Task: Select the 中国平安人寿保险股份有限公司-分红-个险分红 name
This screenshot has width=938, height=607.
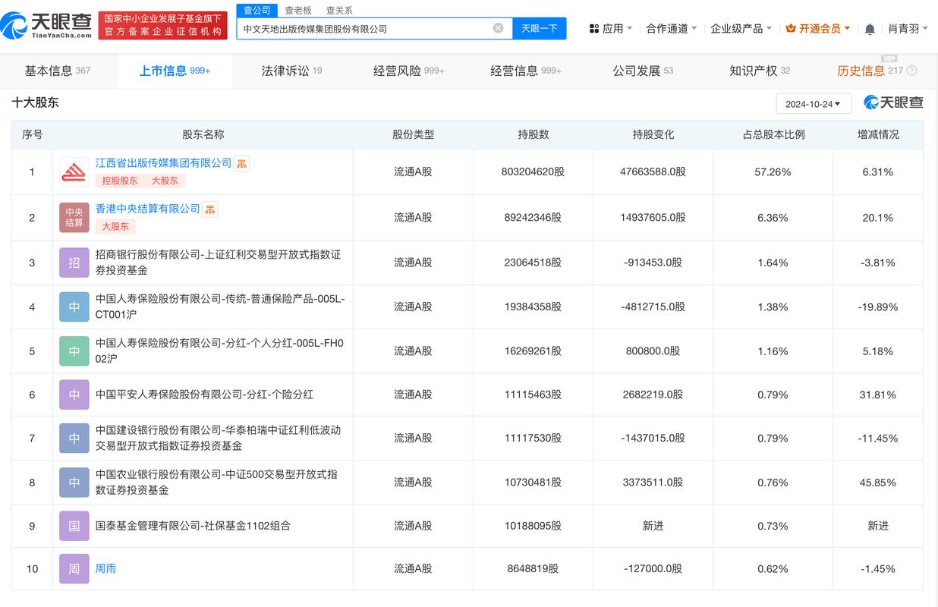Action: 204,395
